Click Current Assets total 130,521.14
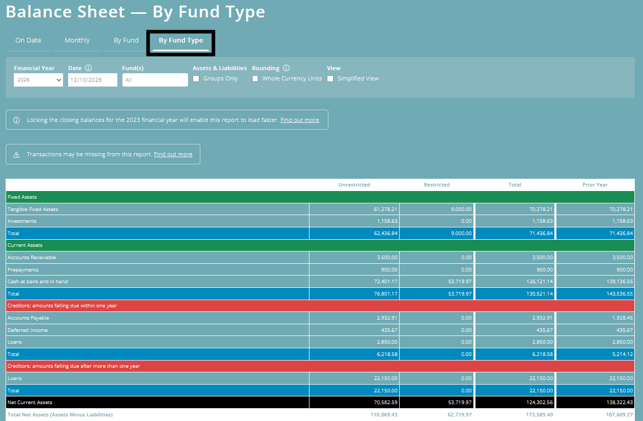 click(540, 294)
